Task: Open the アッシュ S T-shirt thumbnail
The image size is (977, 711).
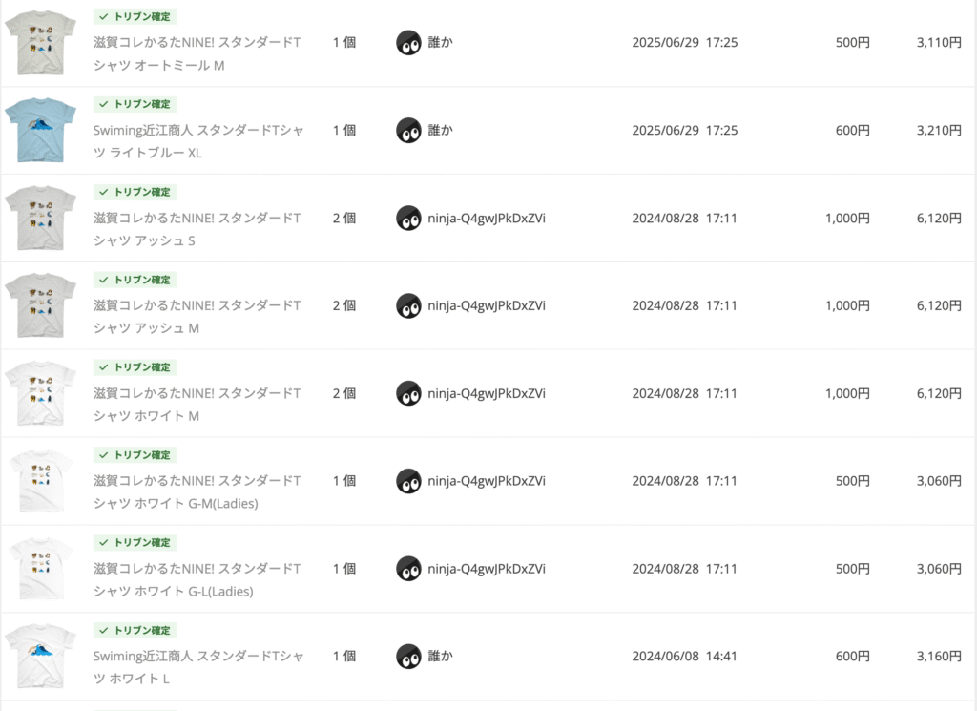Action: coord(40,218)
